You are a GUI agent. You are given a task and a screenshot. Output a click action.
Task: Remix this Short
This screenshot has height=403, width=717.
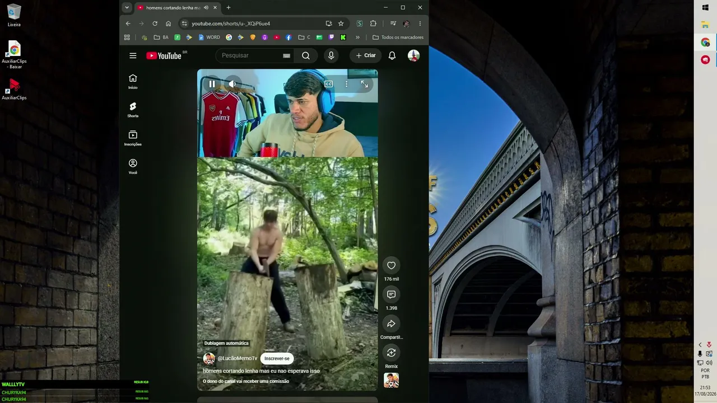pos(392,353)
